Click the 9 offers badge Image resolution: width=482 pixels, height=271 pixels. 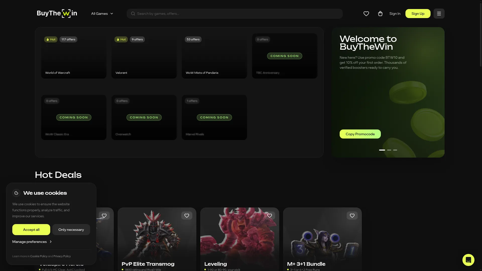(x=137, y=39)
